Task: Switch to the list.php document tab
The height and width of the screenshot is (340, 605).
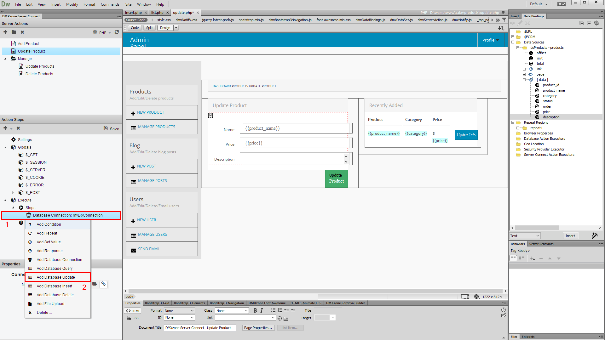Action: pos(157,13)
